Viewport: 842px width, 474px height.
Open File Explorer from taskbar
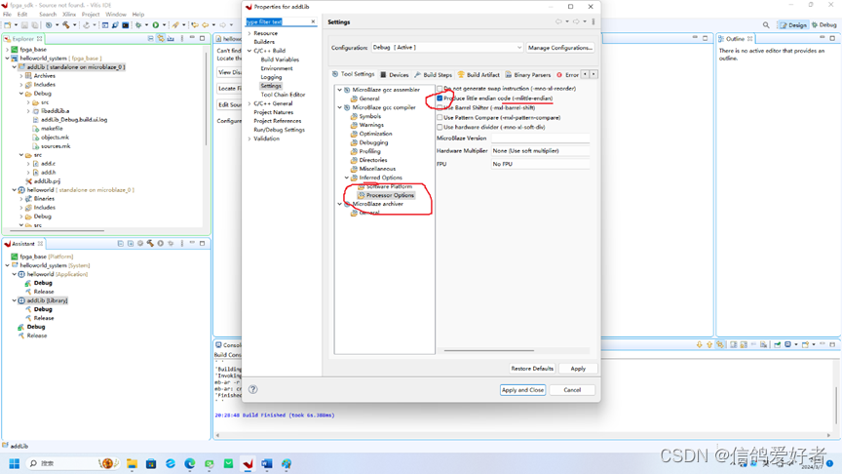coord(133,463)
